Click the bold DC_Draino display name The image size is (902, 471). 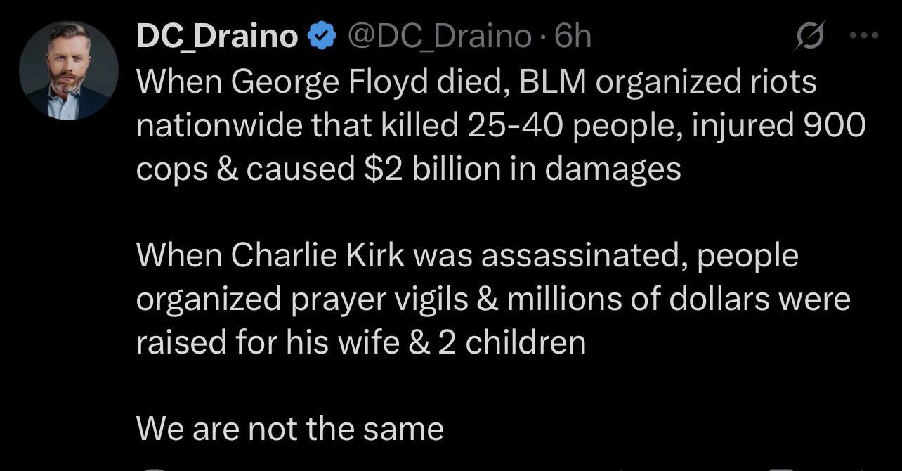tap(217, 37)
